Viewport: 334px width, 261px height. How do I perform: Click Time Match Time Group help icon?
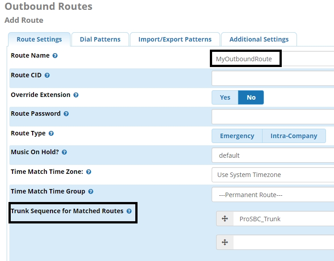coord(91,192)
